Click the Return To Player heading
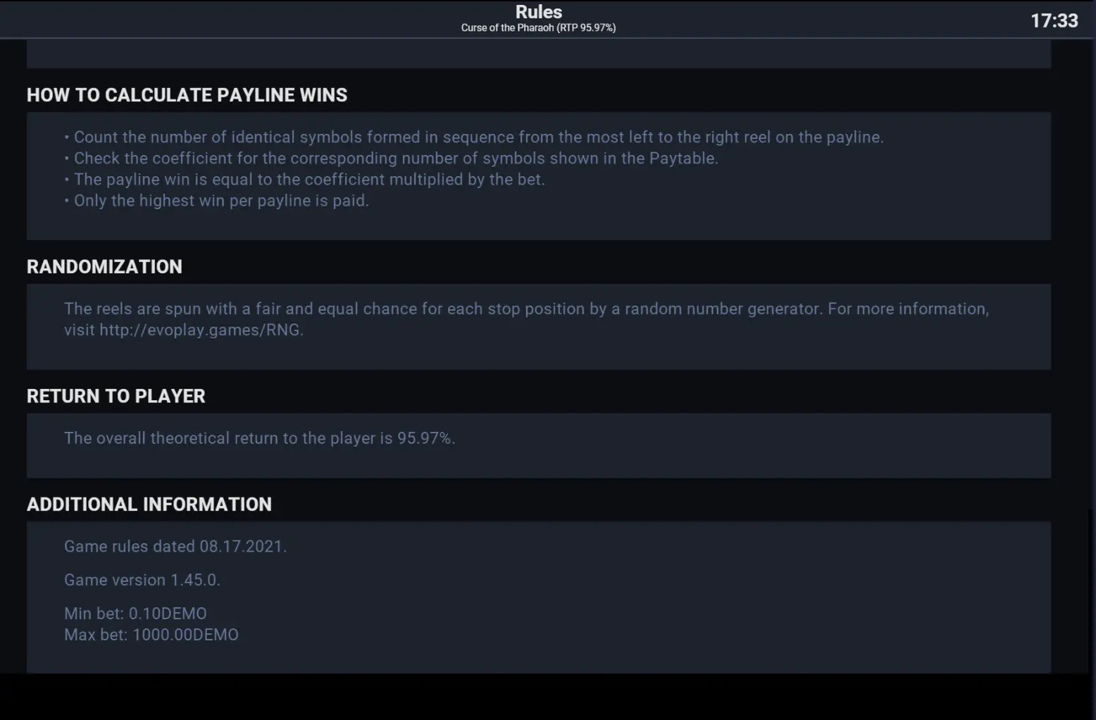This screenshot has width=1096, height=720. click(116, 397)
